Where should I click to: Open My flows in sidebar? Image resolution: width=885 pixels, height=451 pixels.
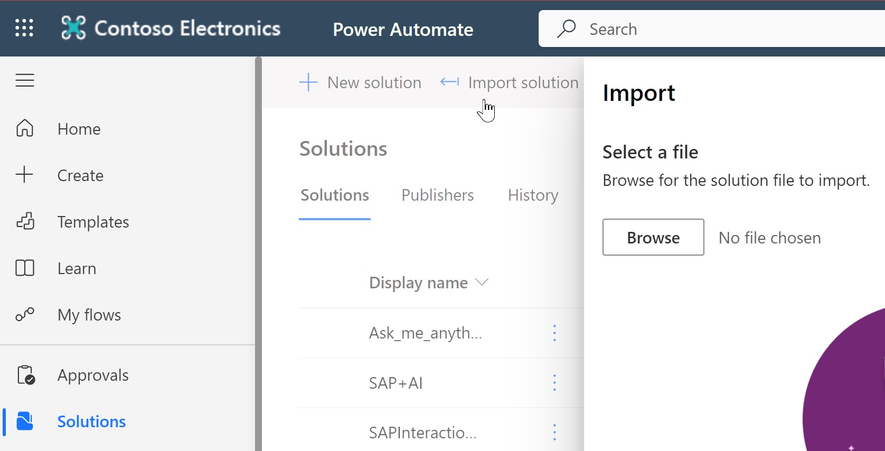pos(89,315)
